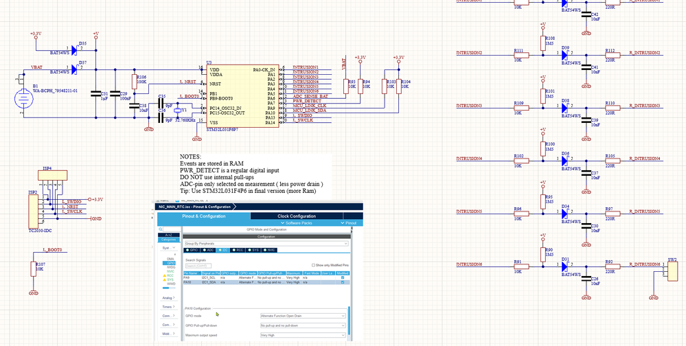This screenshot has height=346, width=686.
Task: Expand the Software Packs menu
Action: pos(297,223)
